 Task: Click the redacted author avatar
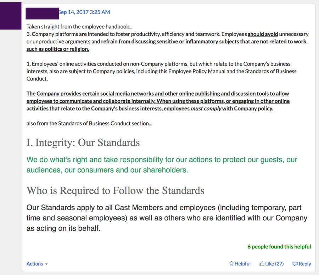point(11,16)
